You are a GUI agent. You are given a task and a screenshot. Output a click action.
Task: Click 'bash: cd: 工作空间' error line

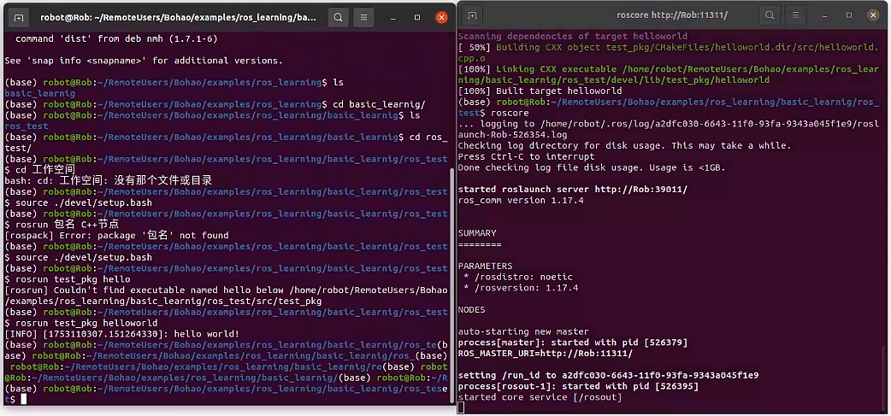[x=108, y=180]
